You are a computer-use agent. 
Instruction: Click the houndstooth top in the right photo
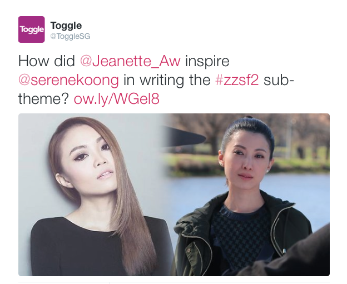tap(241, 235)
